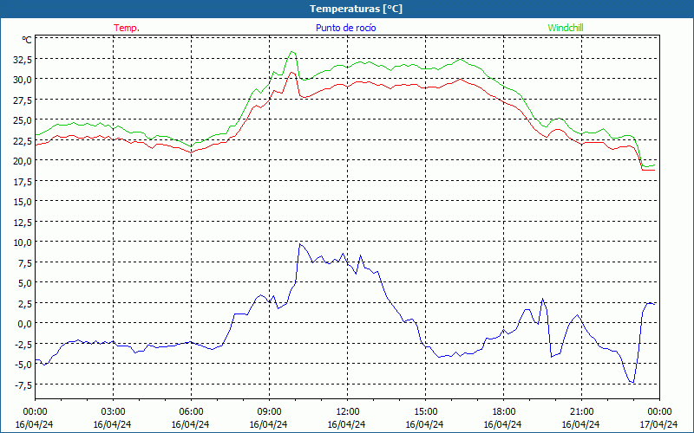
Task: Click the 10,0 y-axis value
Action: tap(23, 242)
